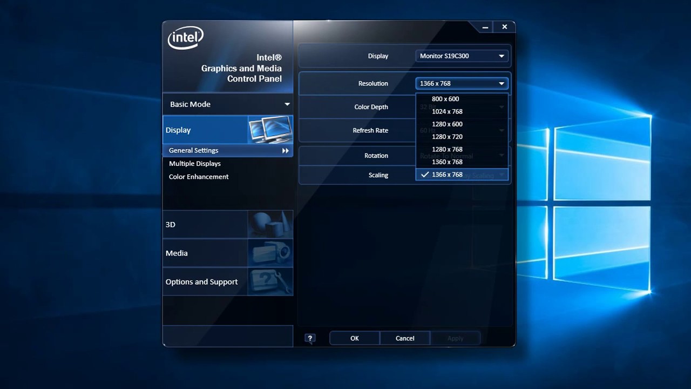The image size is (691, 389).
Task: Click the Cancel button
Action: (405, 338)
